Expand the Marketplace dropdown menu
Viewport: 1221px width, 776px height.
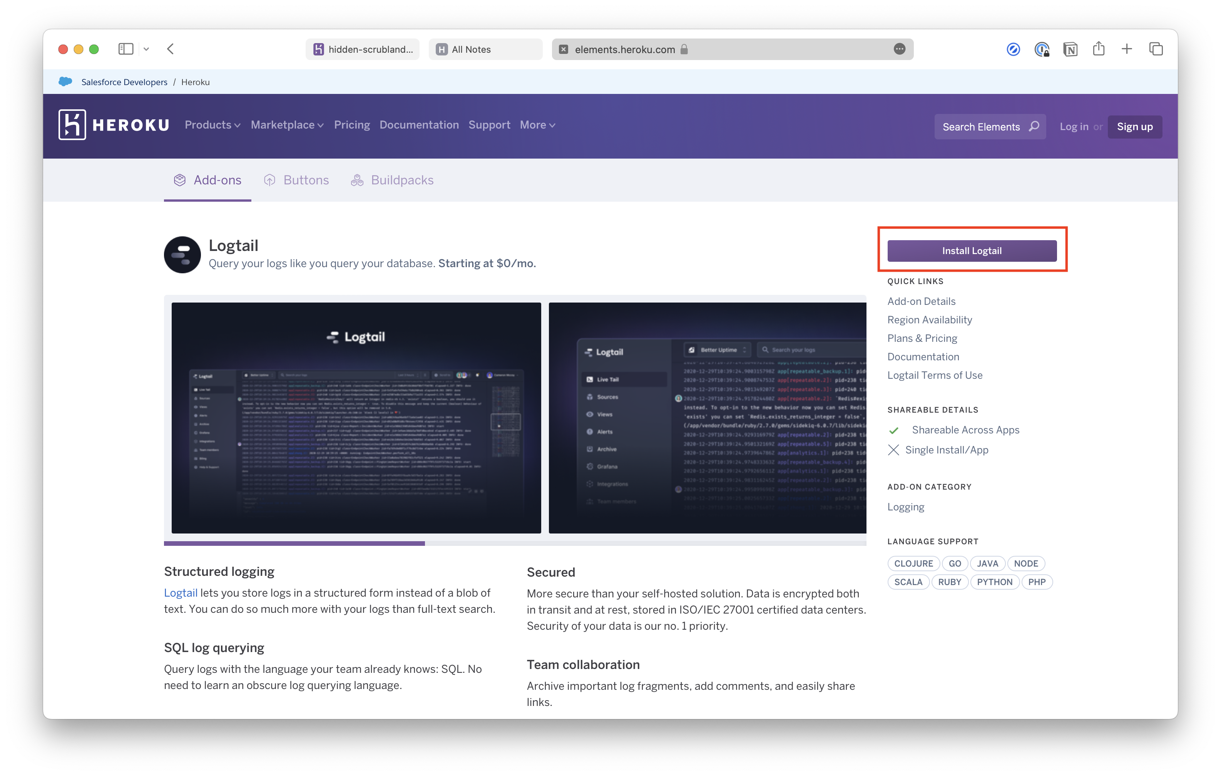click(287, 125)
